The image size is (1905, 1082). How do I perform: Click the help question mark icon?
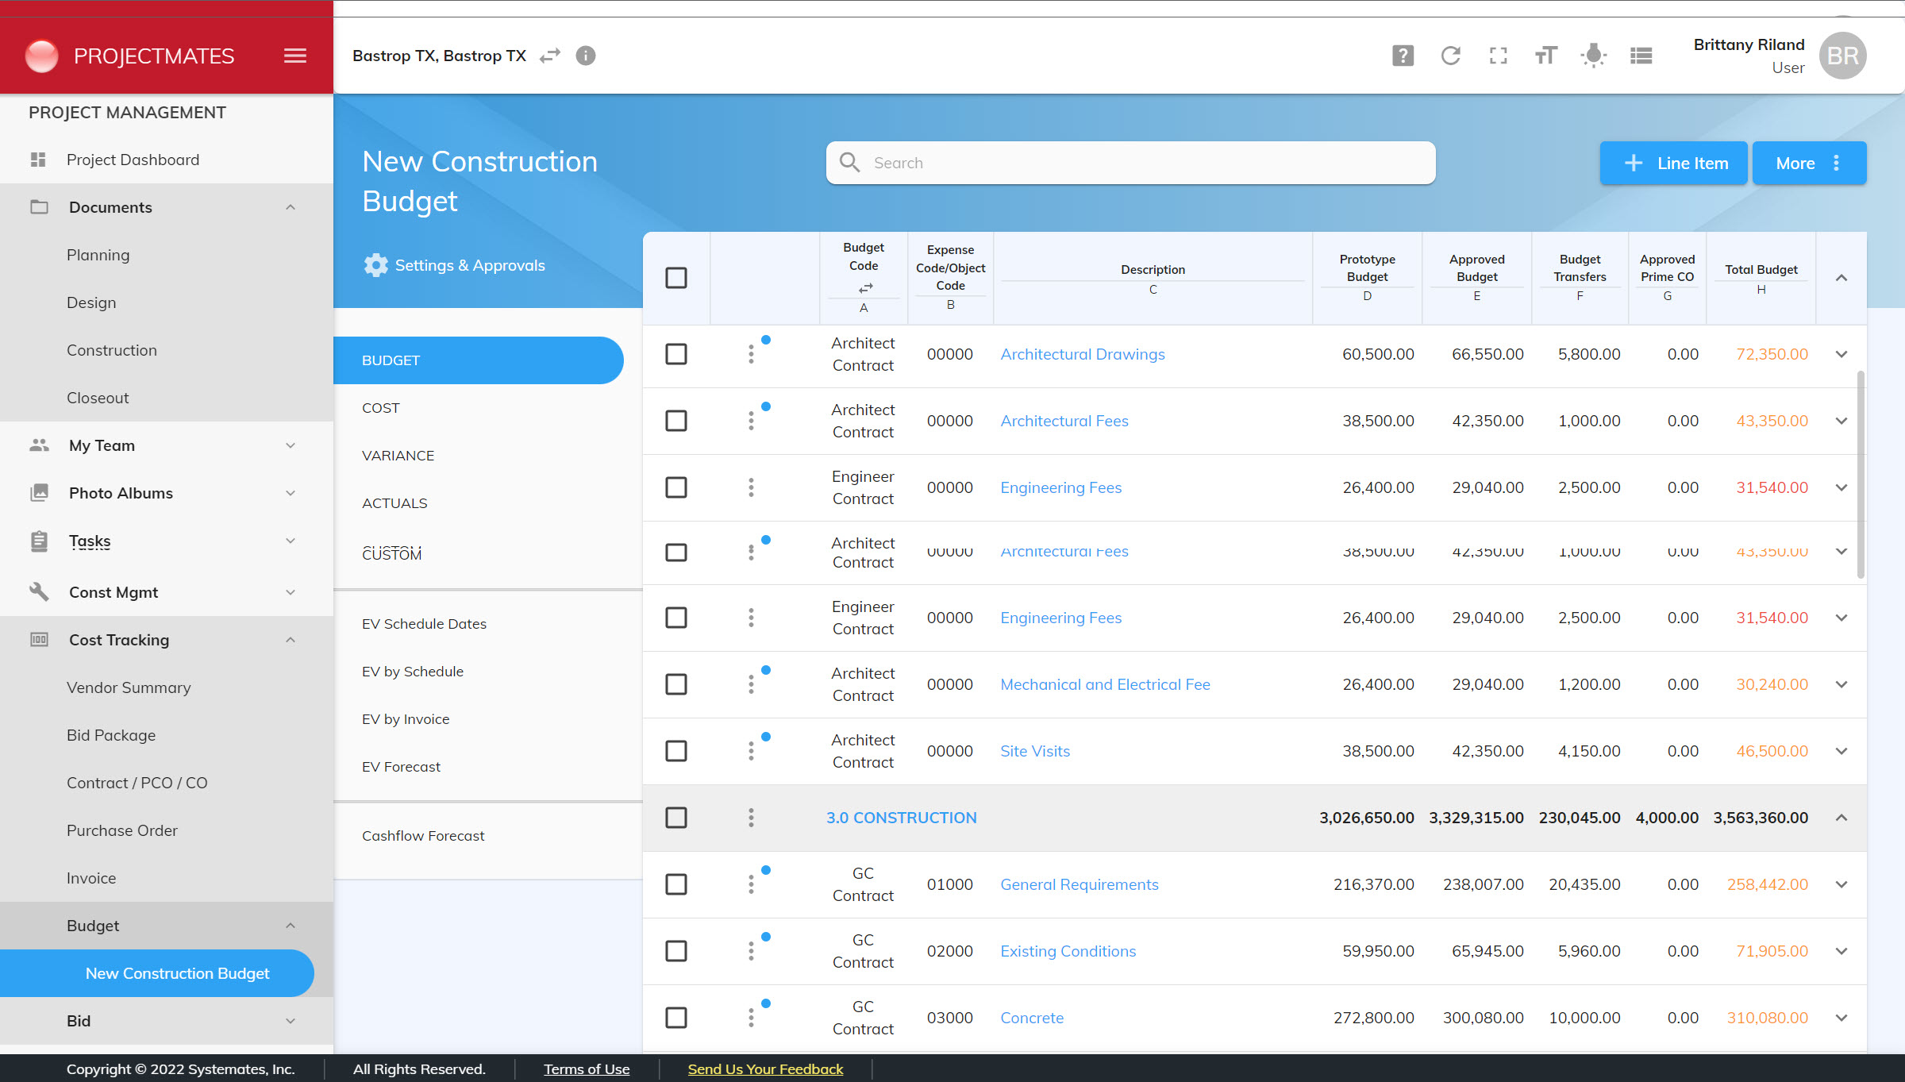(1403, 56)
